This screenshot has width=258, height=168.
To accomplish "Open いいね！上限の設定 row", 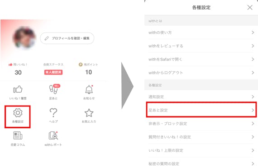I will click(x=201, y=150).
